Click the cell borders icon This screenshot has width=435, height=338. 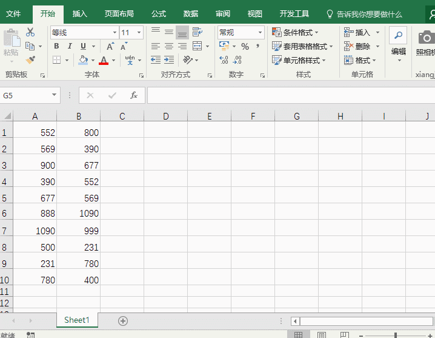[56, 59]
